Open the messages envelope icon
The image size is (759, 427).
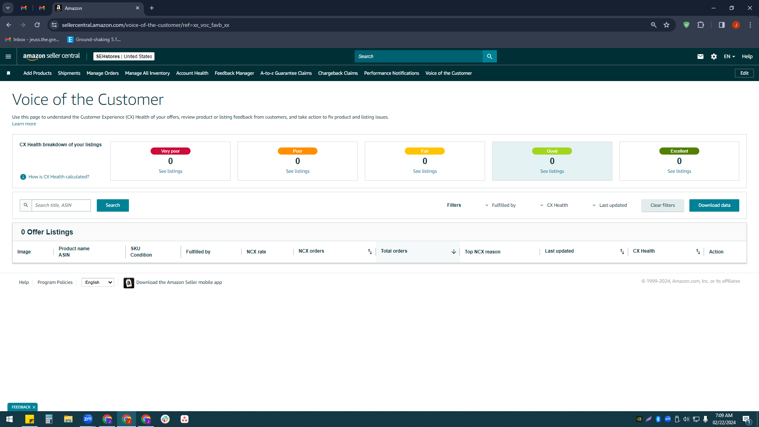700,57
